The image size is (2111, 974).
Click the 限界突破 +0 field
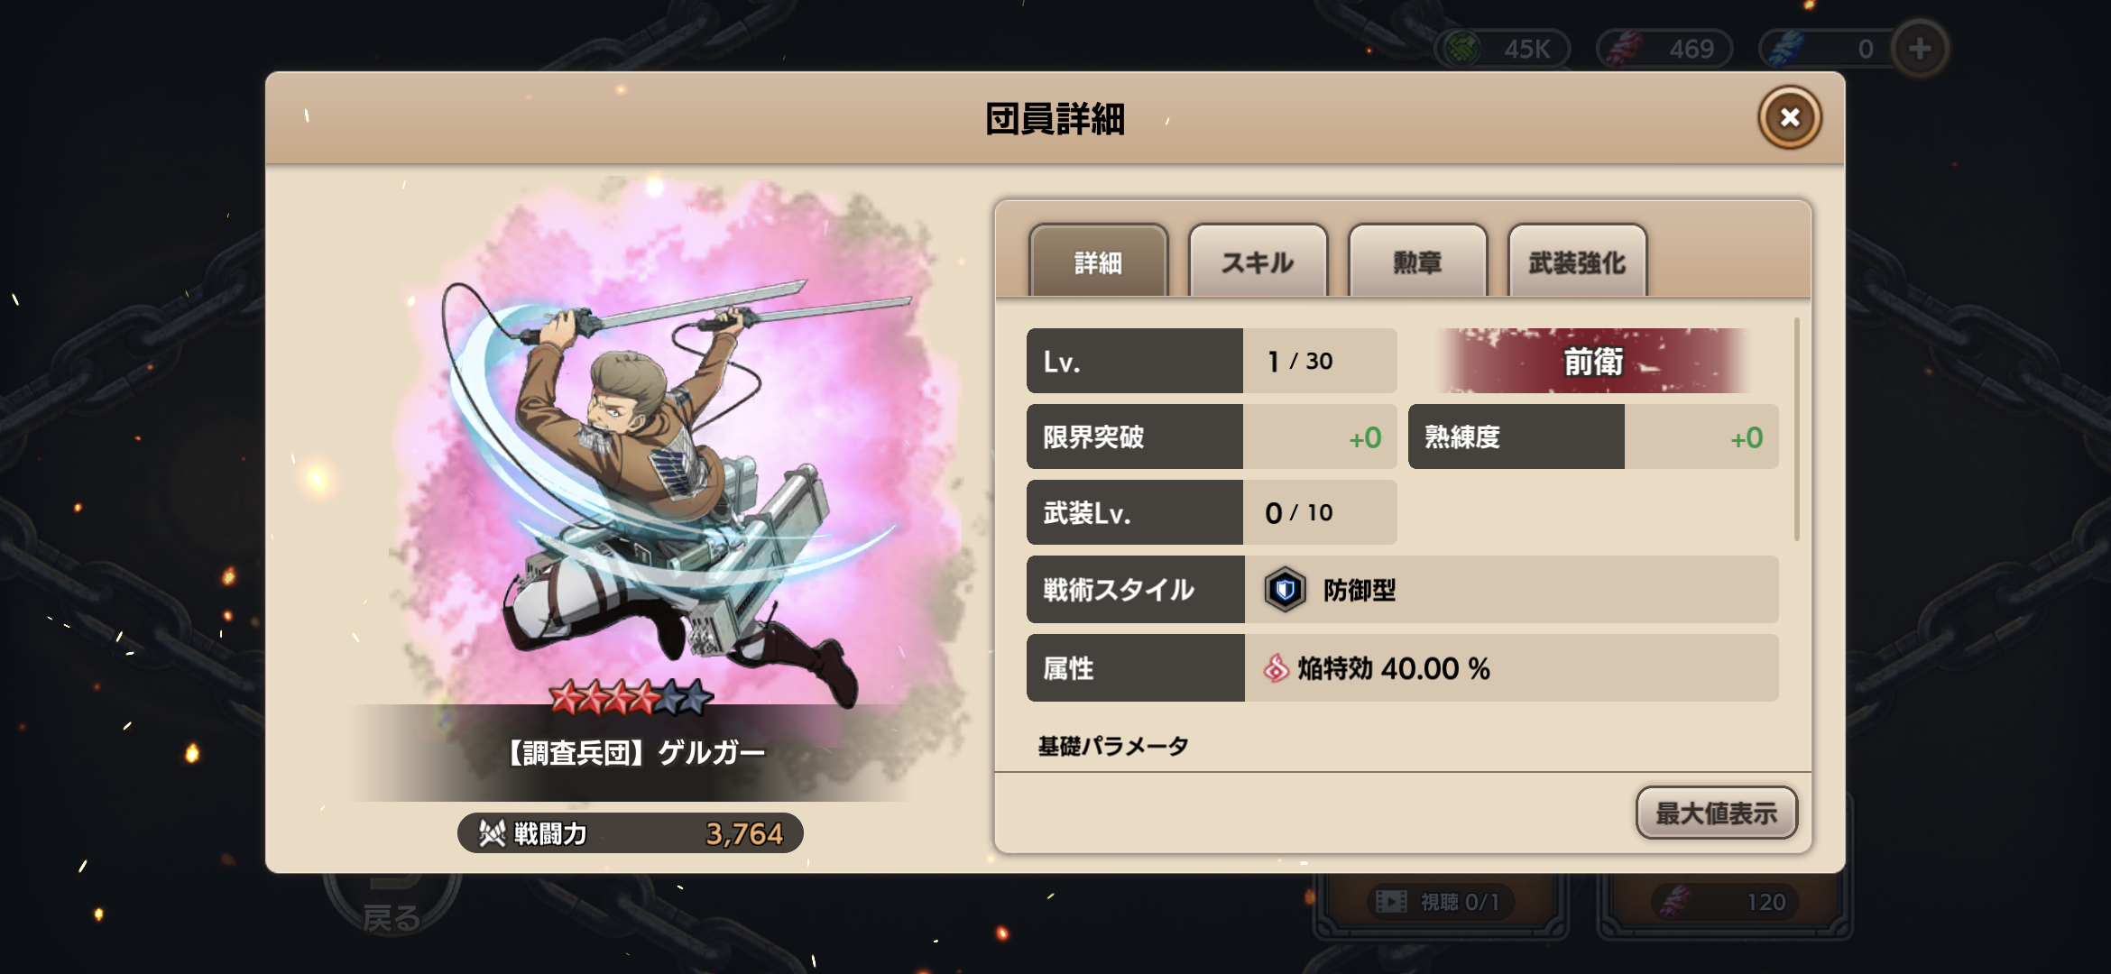tap(1212, 436)
